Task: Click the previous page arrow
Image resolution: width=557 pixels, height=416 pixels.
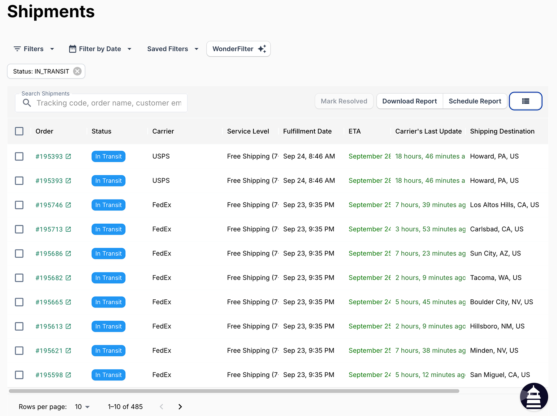Action: (162, 407)
